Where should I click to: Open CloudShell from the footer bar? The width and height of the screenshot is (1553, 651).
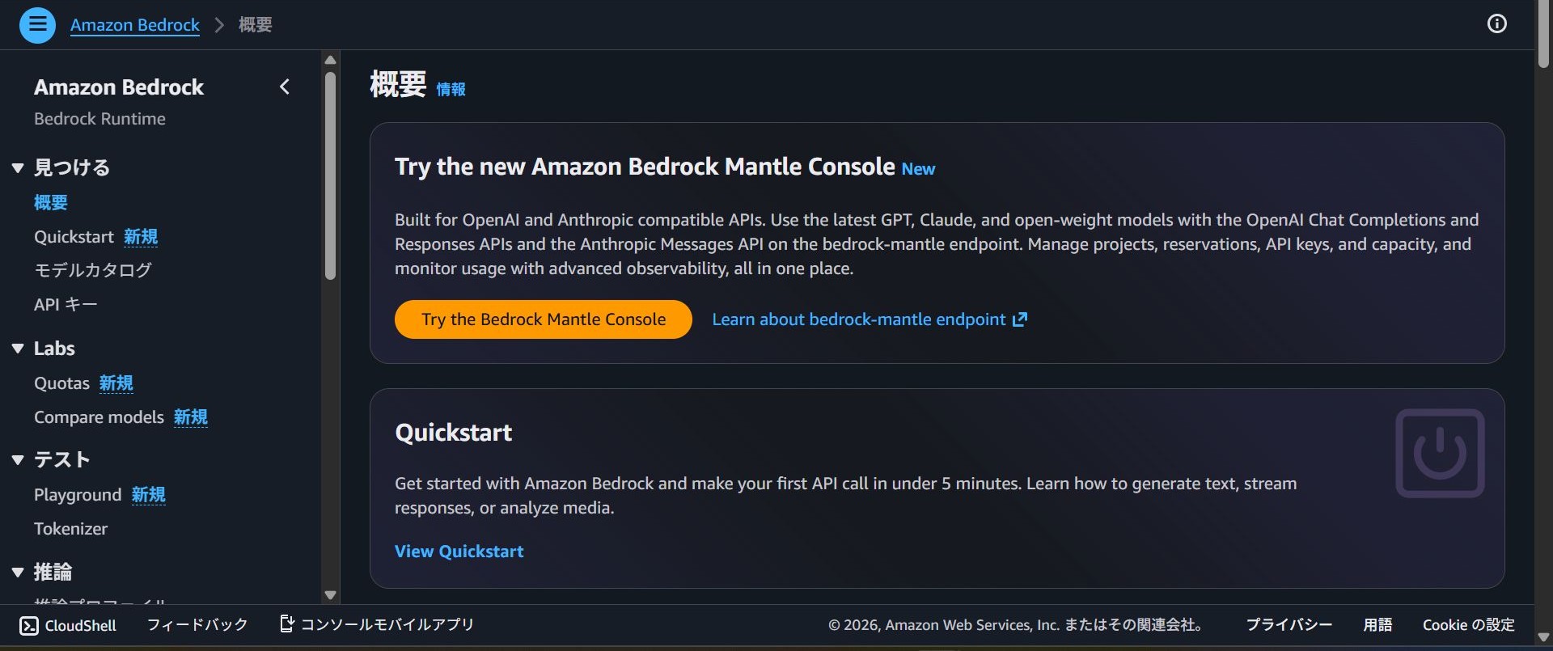[x=68, y=625]
